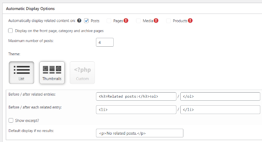The height and width of the screenshot is (142, 262).
Task: Click the Automatic Display Options panel heading
Action: pyautogui.click(x=30, y=8)
